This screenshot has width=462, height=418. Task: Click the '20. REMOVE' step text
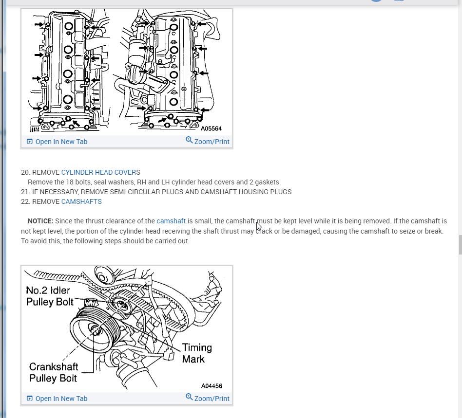click(40, 172)
